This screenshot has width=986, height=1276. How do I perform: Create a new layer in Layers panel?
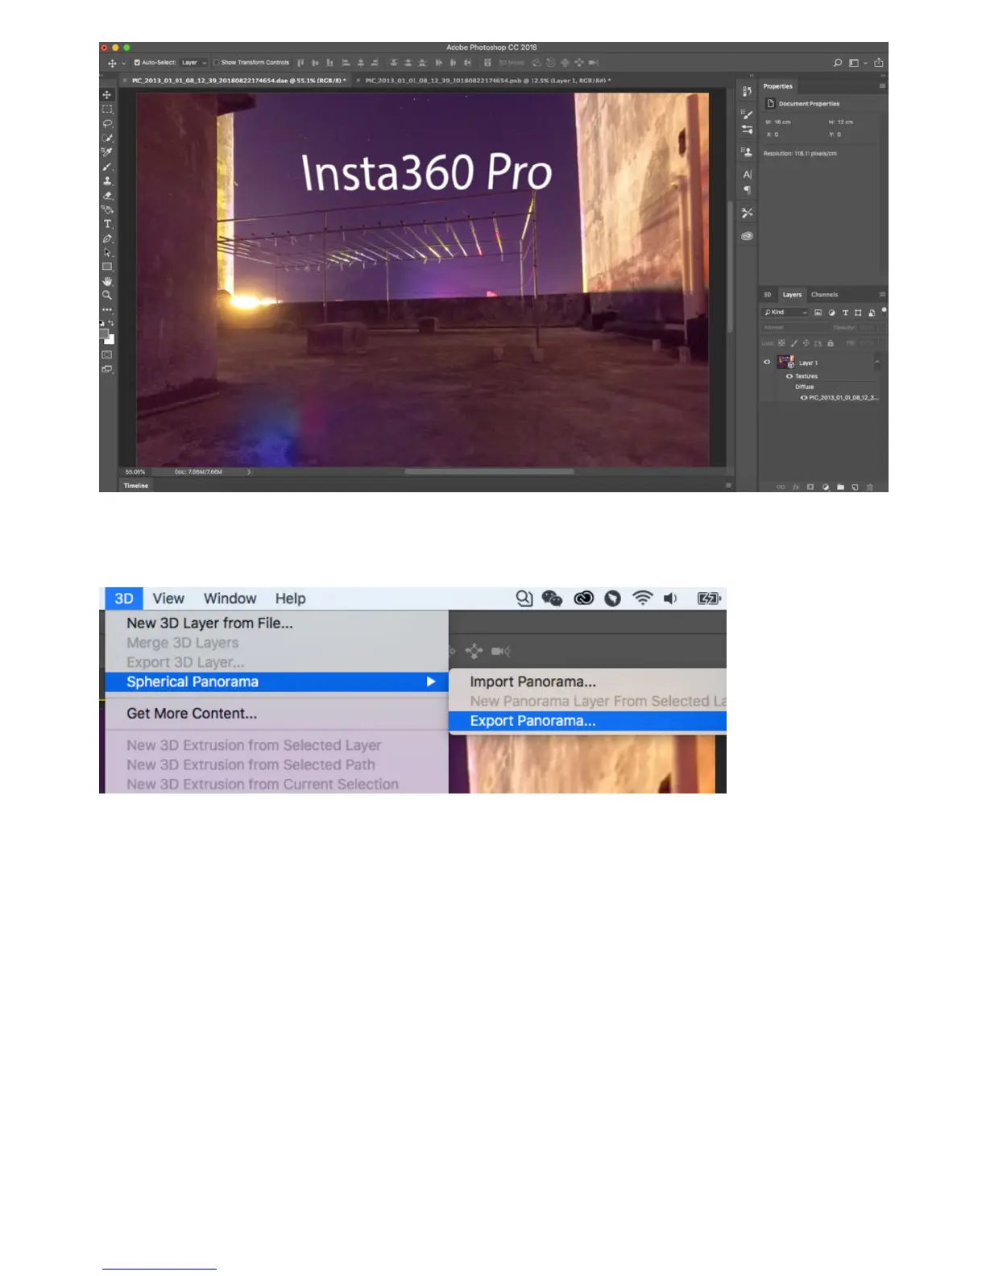point(855,487)
